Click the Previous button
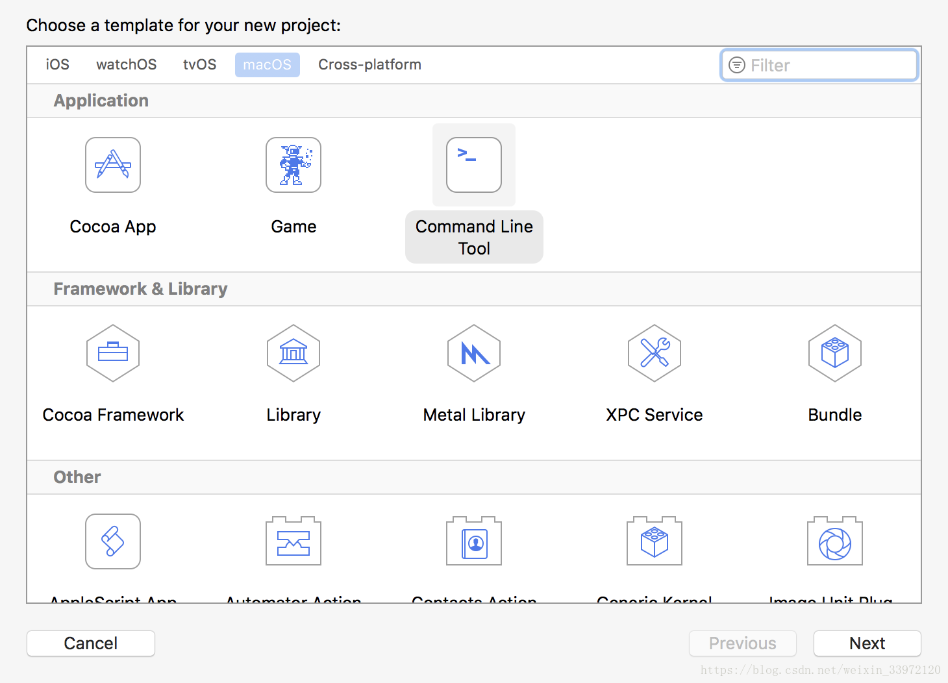 point(743,643)
